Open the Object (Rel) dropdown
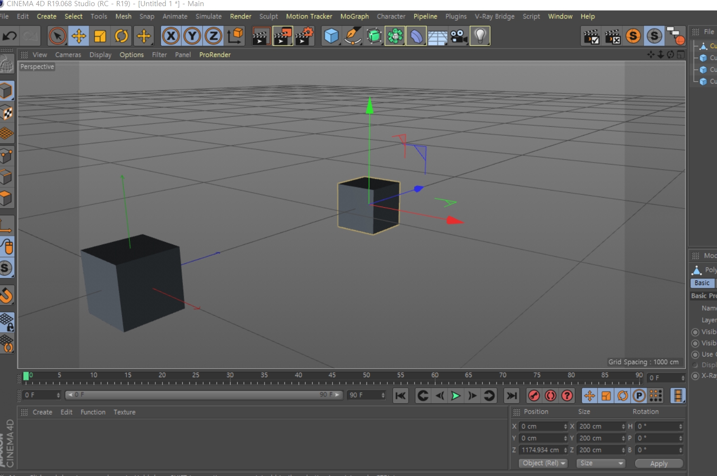Viewport: 717px width, 476px height. pyautogui.click(x=543, y=463)
